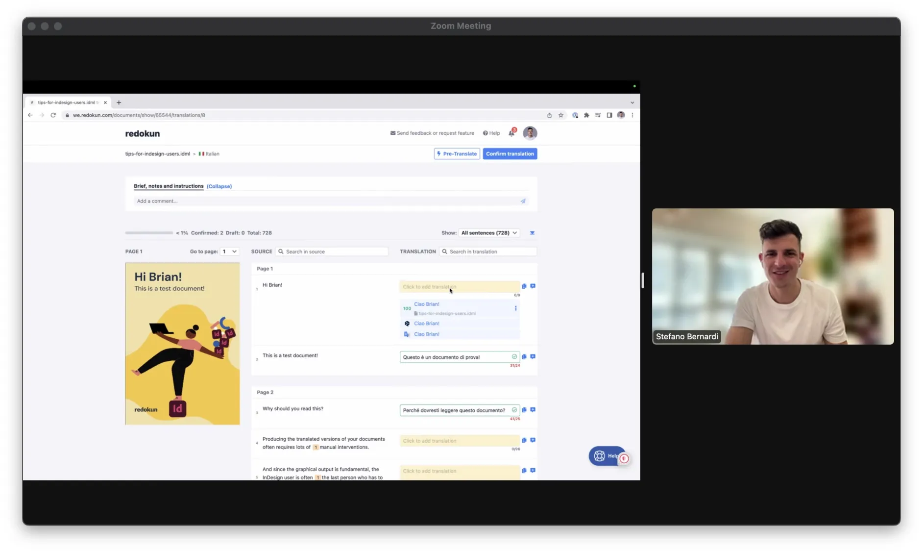
Task: Copy source for Producing the translated versions
Action: click(x=524, y=440)
